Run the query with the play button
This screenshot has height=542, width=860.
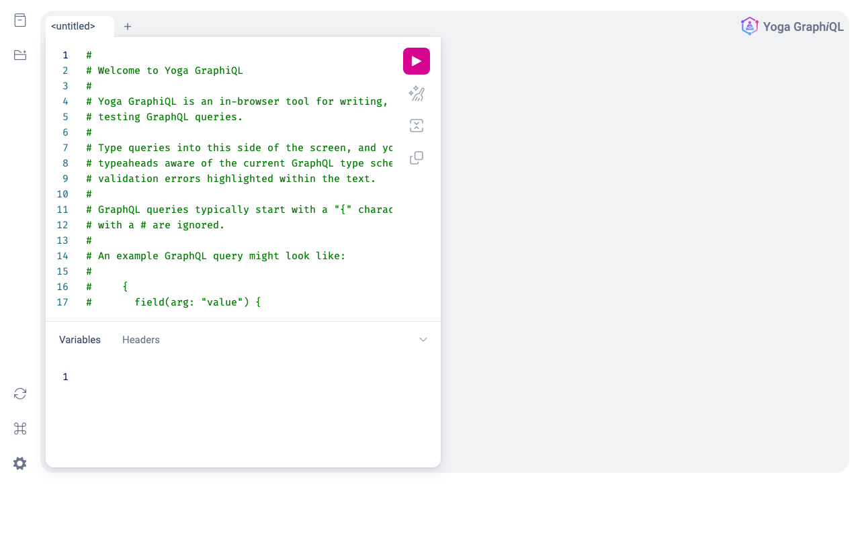(417, 61)
